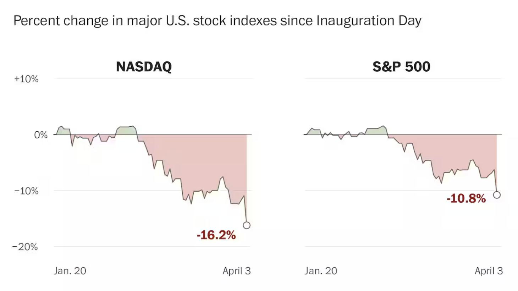Click the S&P 500 end-point circle marker
518x291 pixels.
point(497,195)
